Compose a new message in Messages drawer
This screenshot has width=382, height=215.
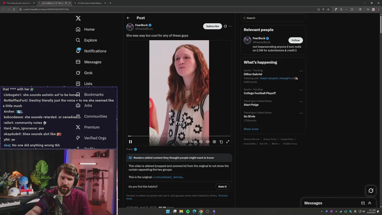coord(363,203)
